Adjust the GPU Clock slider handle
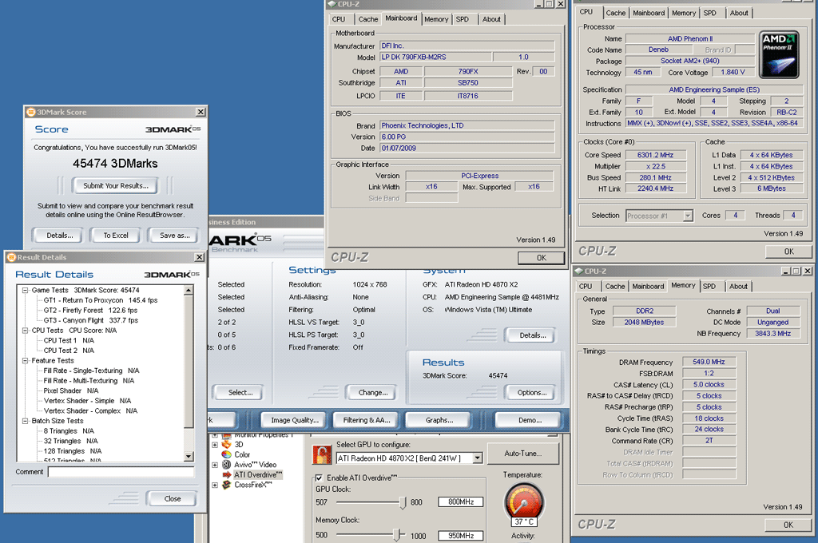Screen dimensions: 818x543 pos(403,502)
